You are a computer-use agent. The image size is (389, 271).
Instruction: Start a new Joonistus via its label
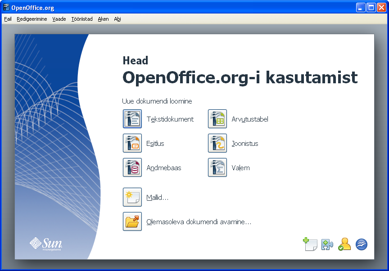pyautogui.click(x=245, y=144)
